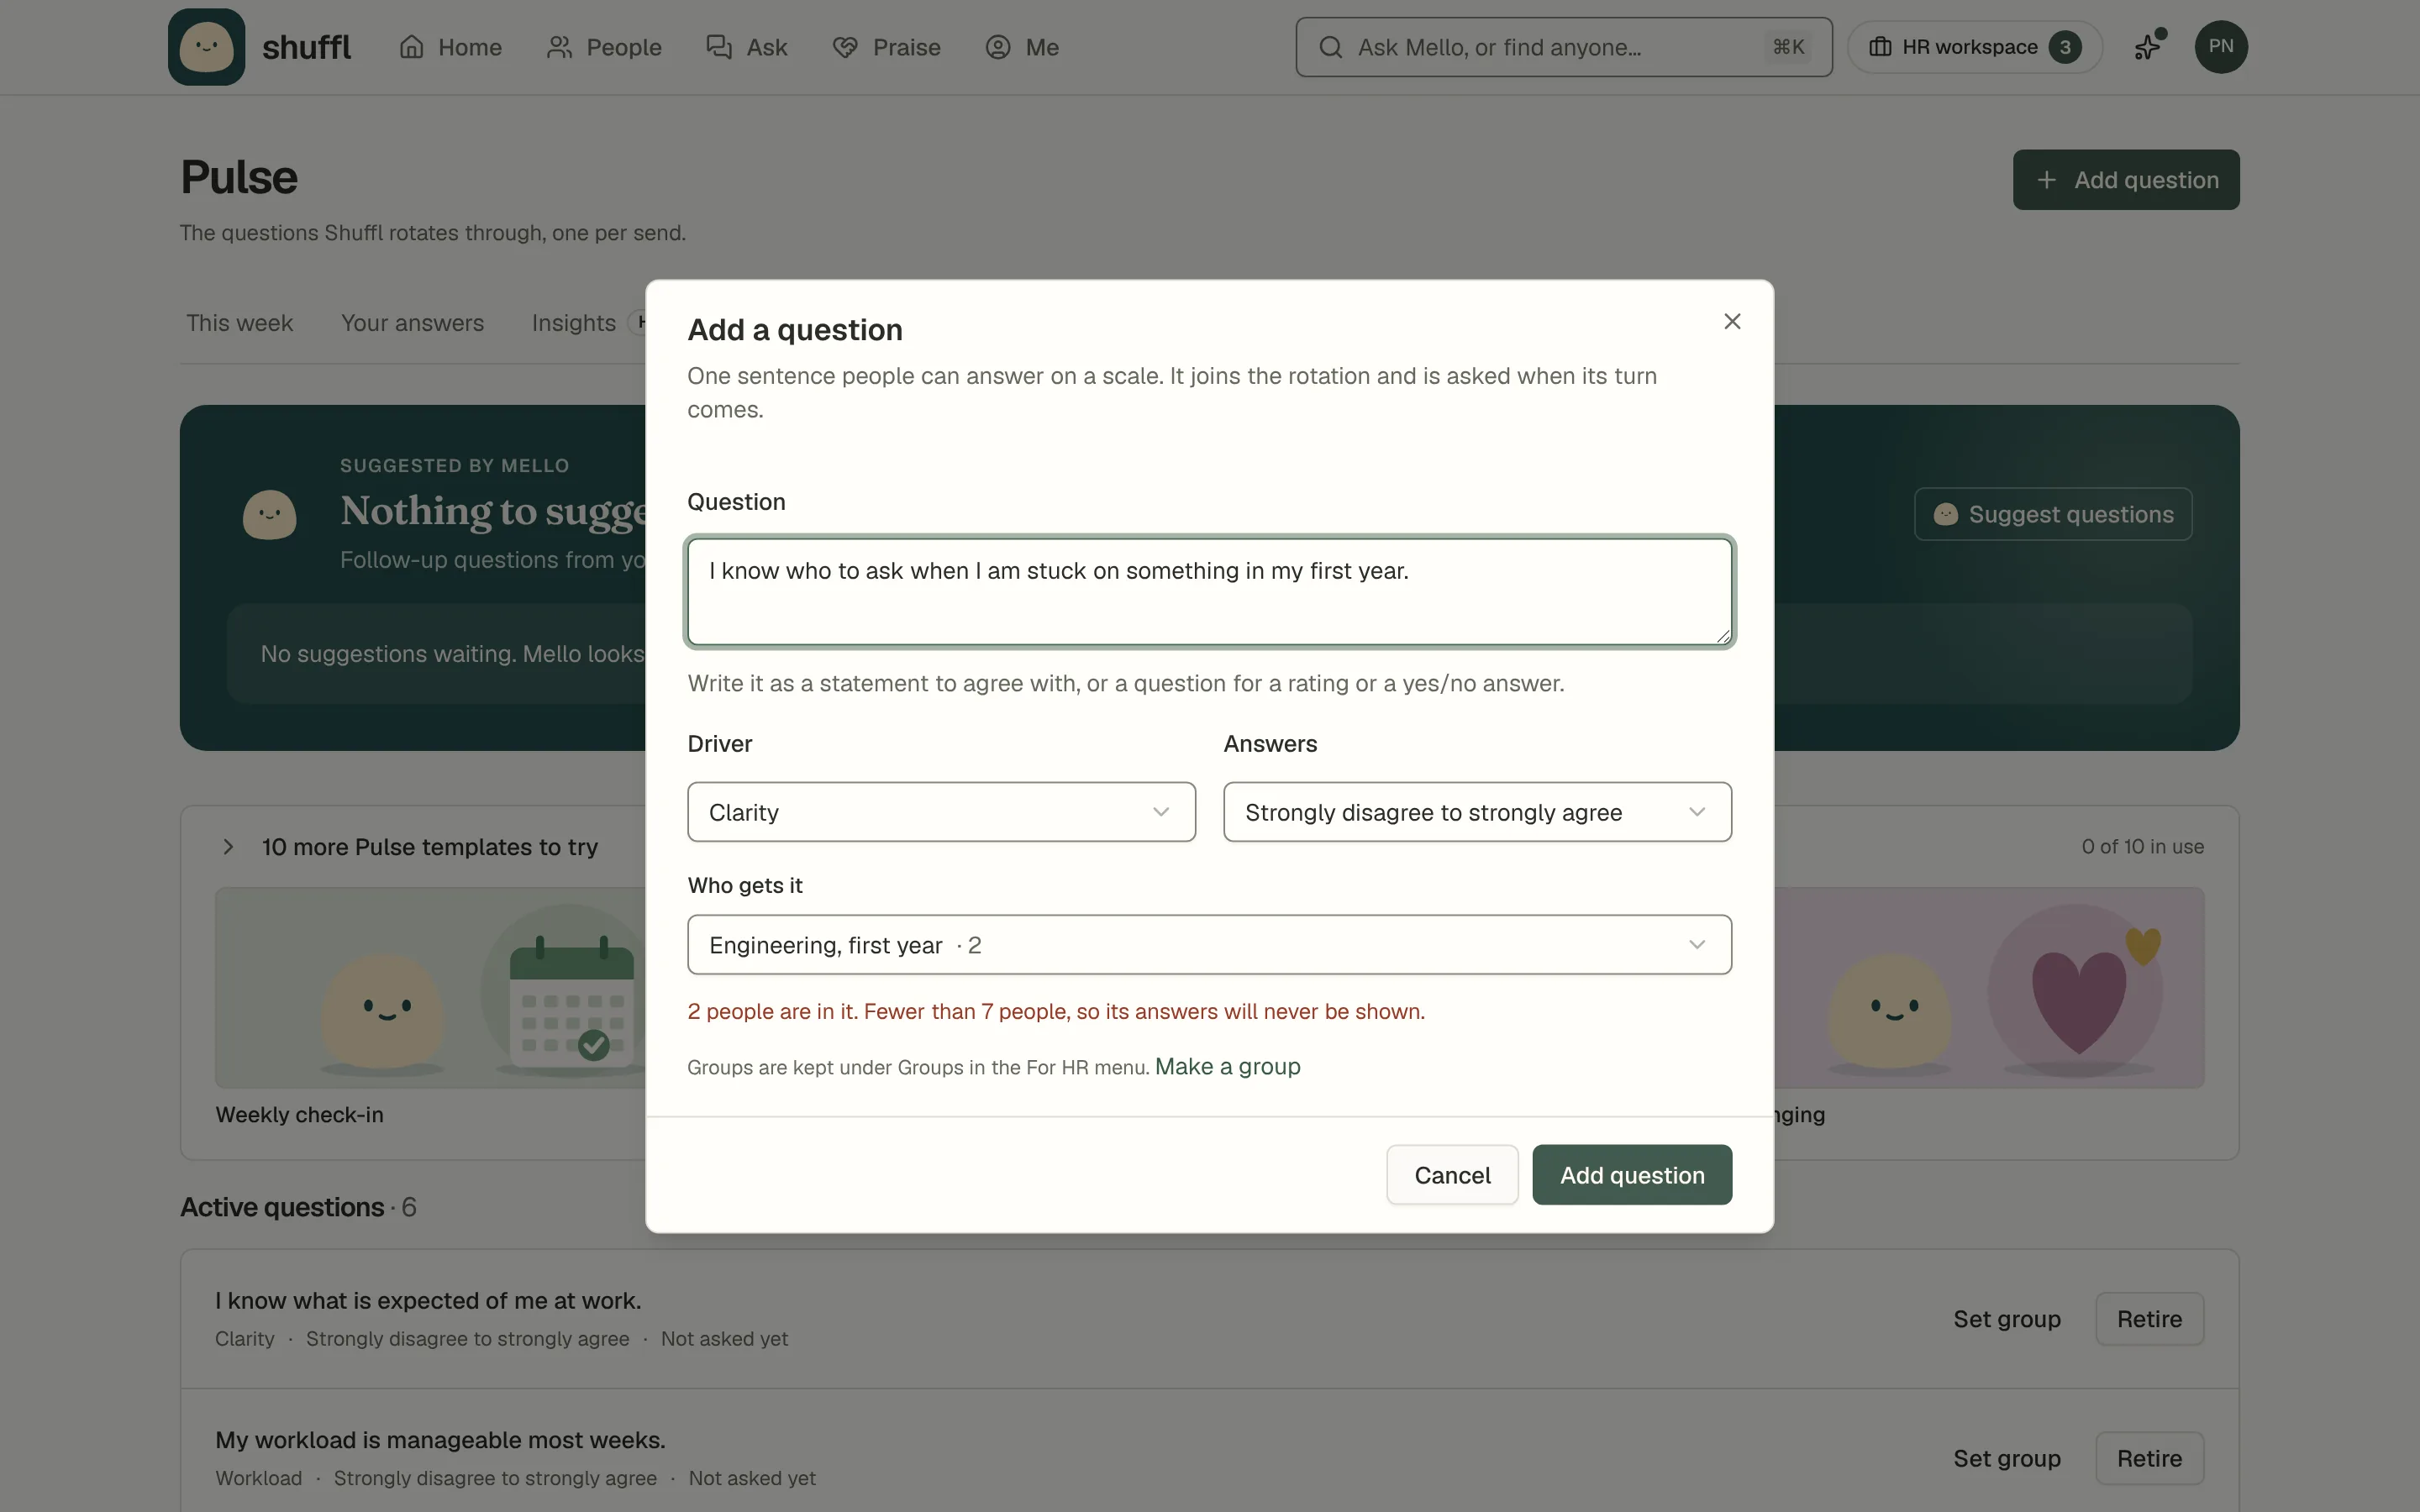The width and height of the screenshot is (2420, 1512).
Task: Open the heart template thumbnail
Action: click(1989, 988)
